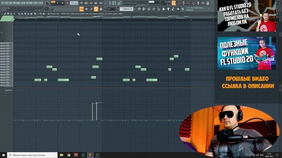
Task: Toggle the countdown before recording icon
Action: click(x=91, y=3)
